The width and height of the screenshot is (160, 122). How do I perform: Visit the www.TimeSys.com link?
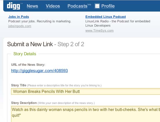pos(99,31)
